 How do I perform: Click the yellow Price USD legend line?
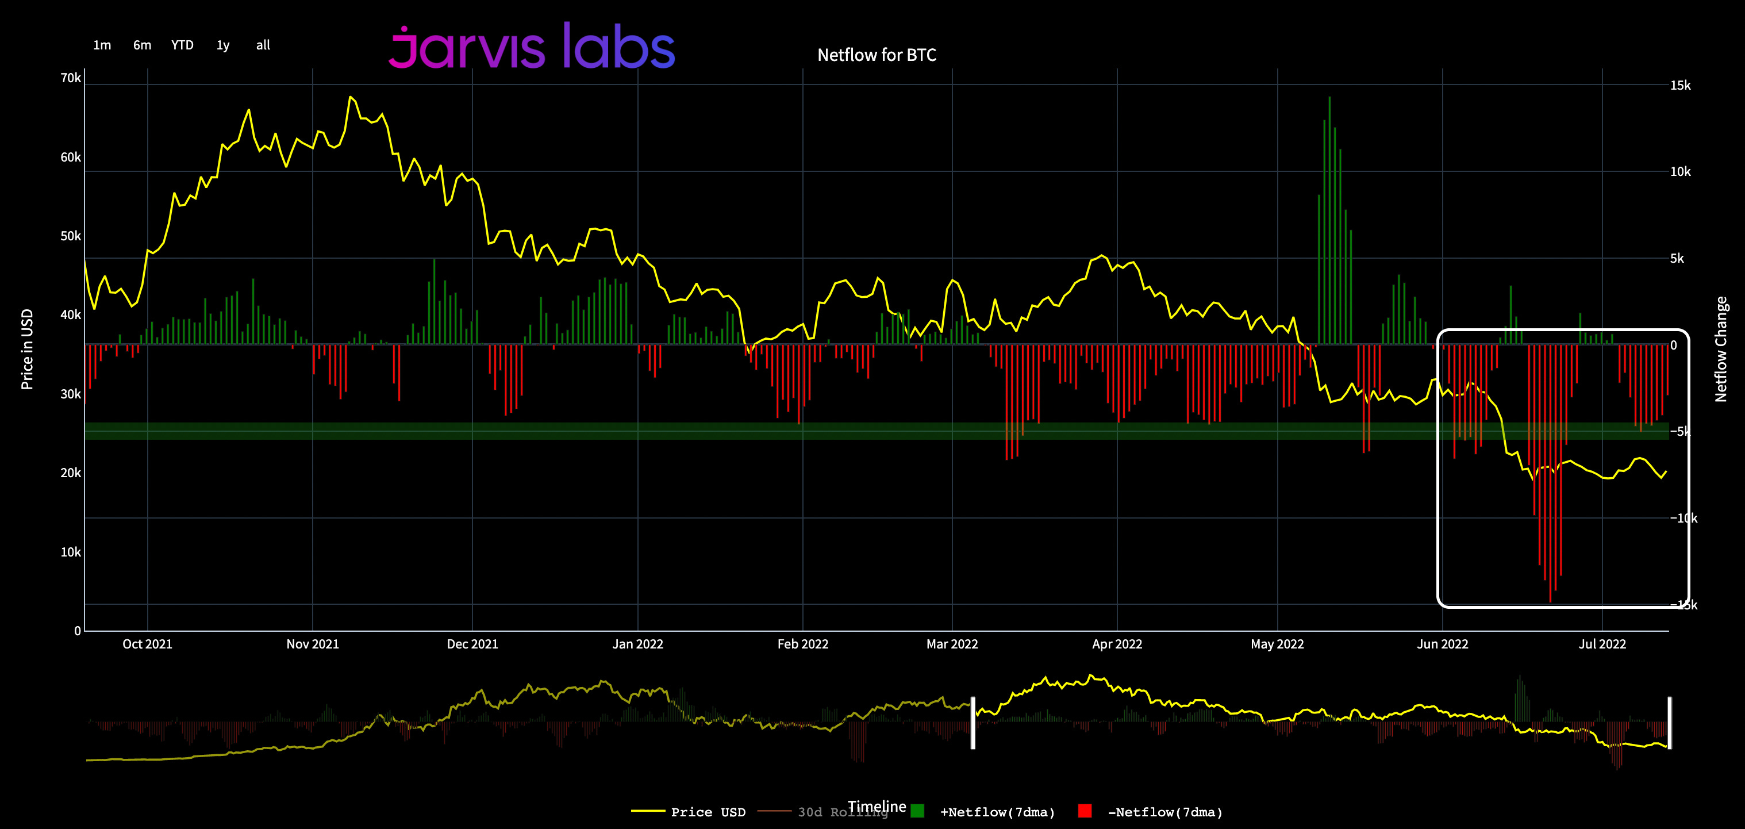click(648, 811)
